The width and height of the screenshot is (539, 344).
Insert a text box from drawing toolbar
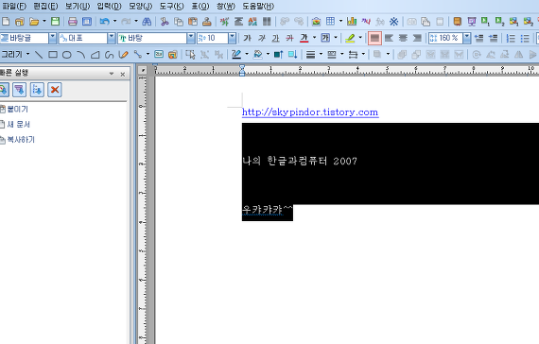(x=159, y=55)
